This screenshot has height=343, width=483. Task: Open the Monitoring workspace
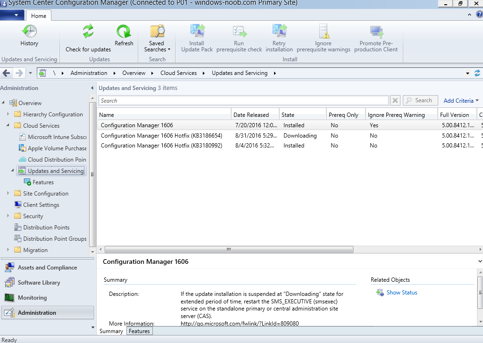point(47,298)
